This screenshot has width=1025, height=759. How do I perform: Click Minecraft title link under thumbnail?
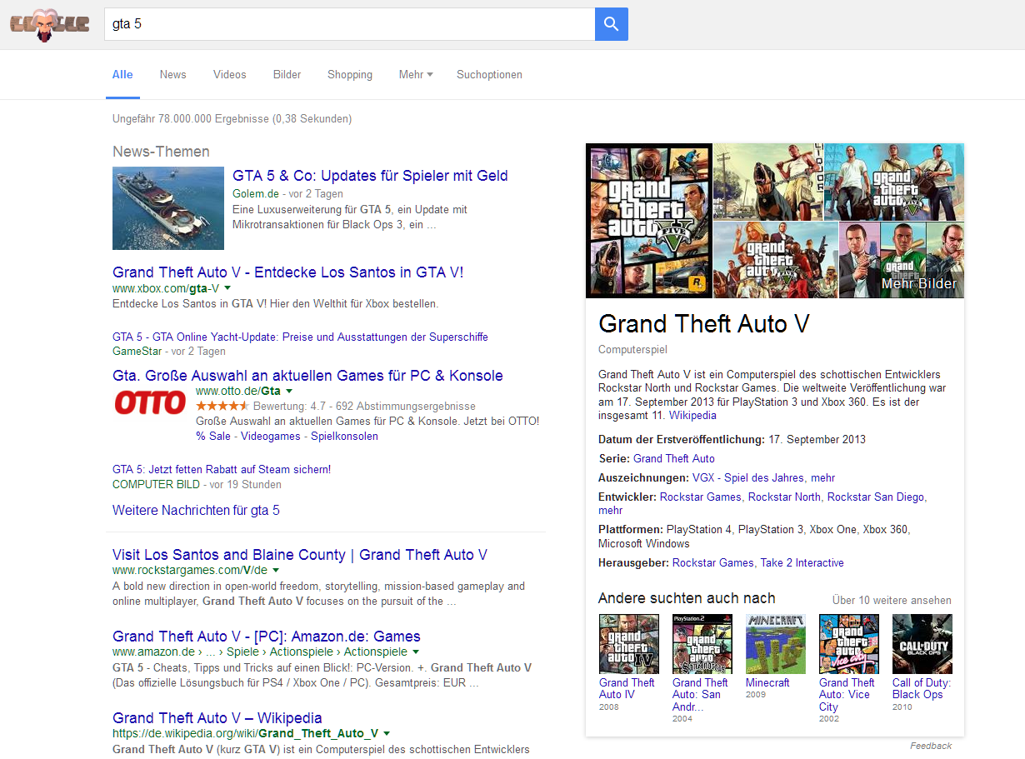(767, 682)
